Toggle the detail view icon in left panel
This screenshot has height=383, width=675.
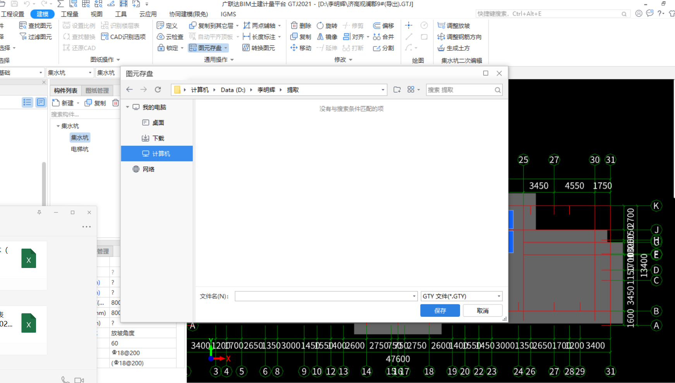(x=41, y=102)
